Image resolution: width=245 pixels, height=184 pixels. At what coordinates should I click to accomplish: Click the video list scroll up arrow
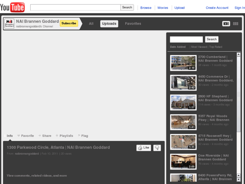[239, 54]
